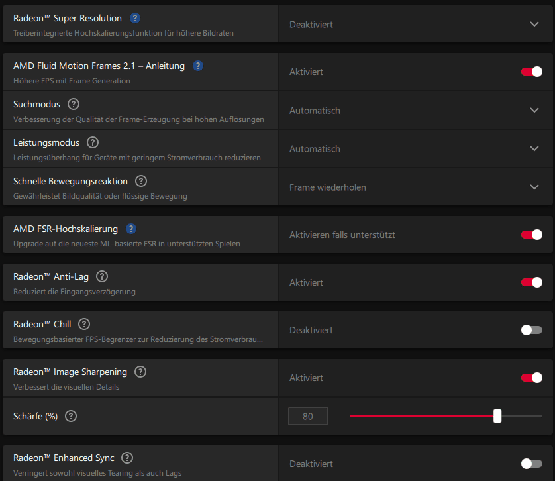Click 'Gewährleistet Bildqualität oder flüssige Bewegung' text
Image resolution: width=555 pixels, height=481 pixels.
(x=100, y=196)
